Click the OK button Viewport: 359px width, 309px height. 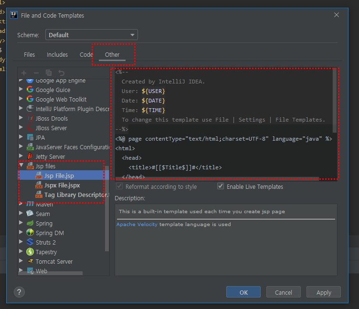click(243, 292)
